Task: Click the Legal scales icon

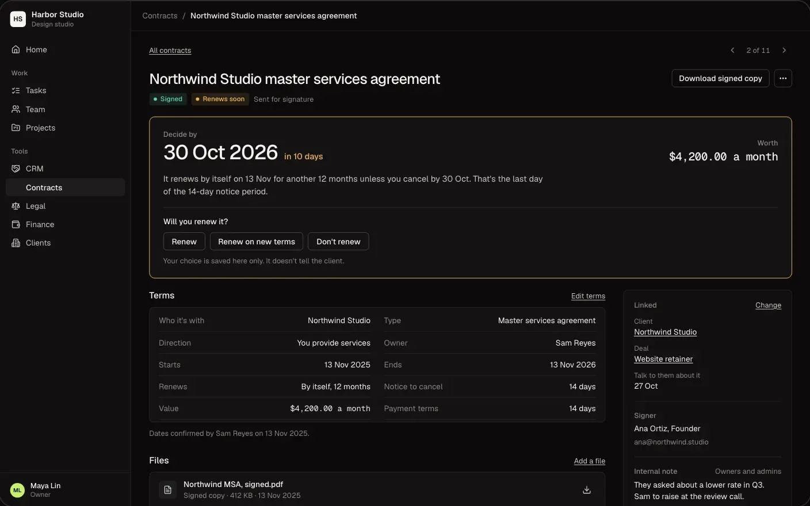Action: [x=16, y=206]
